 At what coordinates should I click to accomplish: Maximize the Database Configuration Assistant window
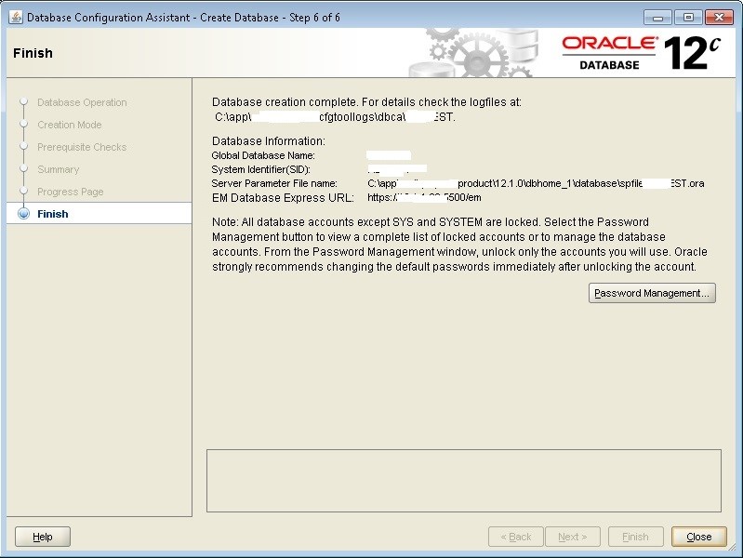tap(688, 18)
